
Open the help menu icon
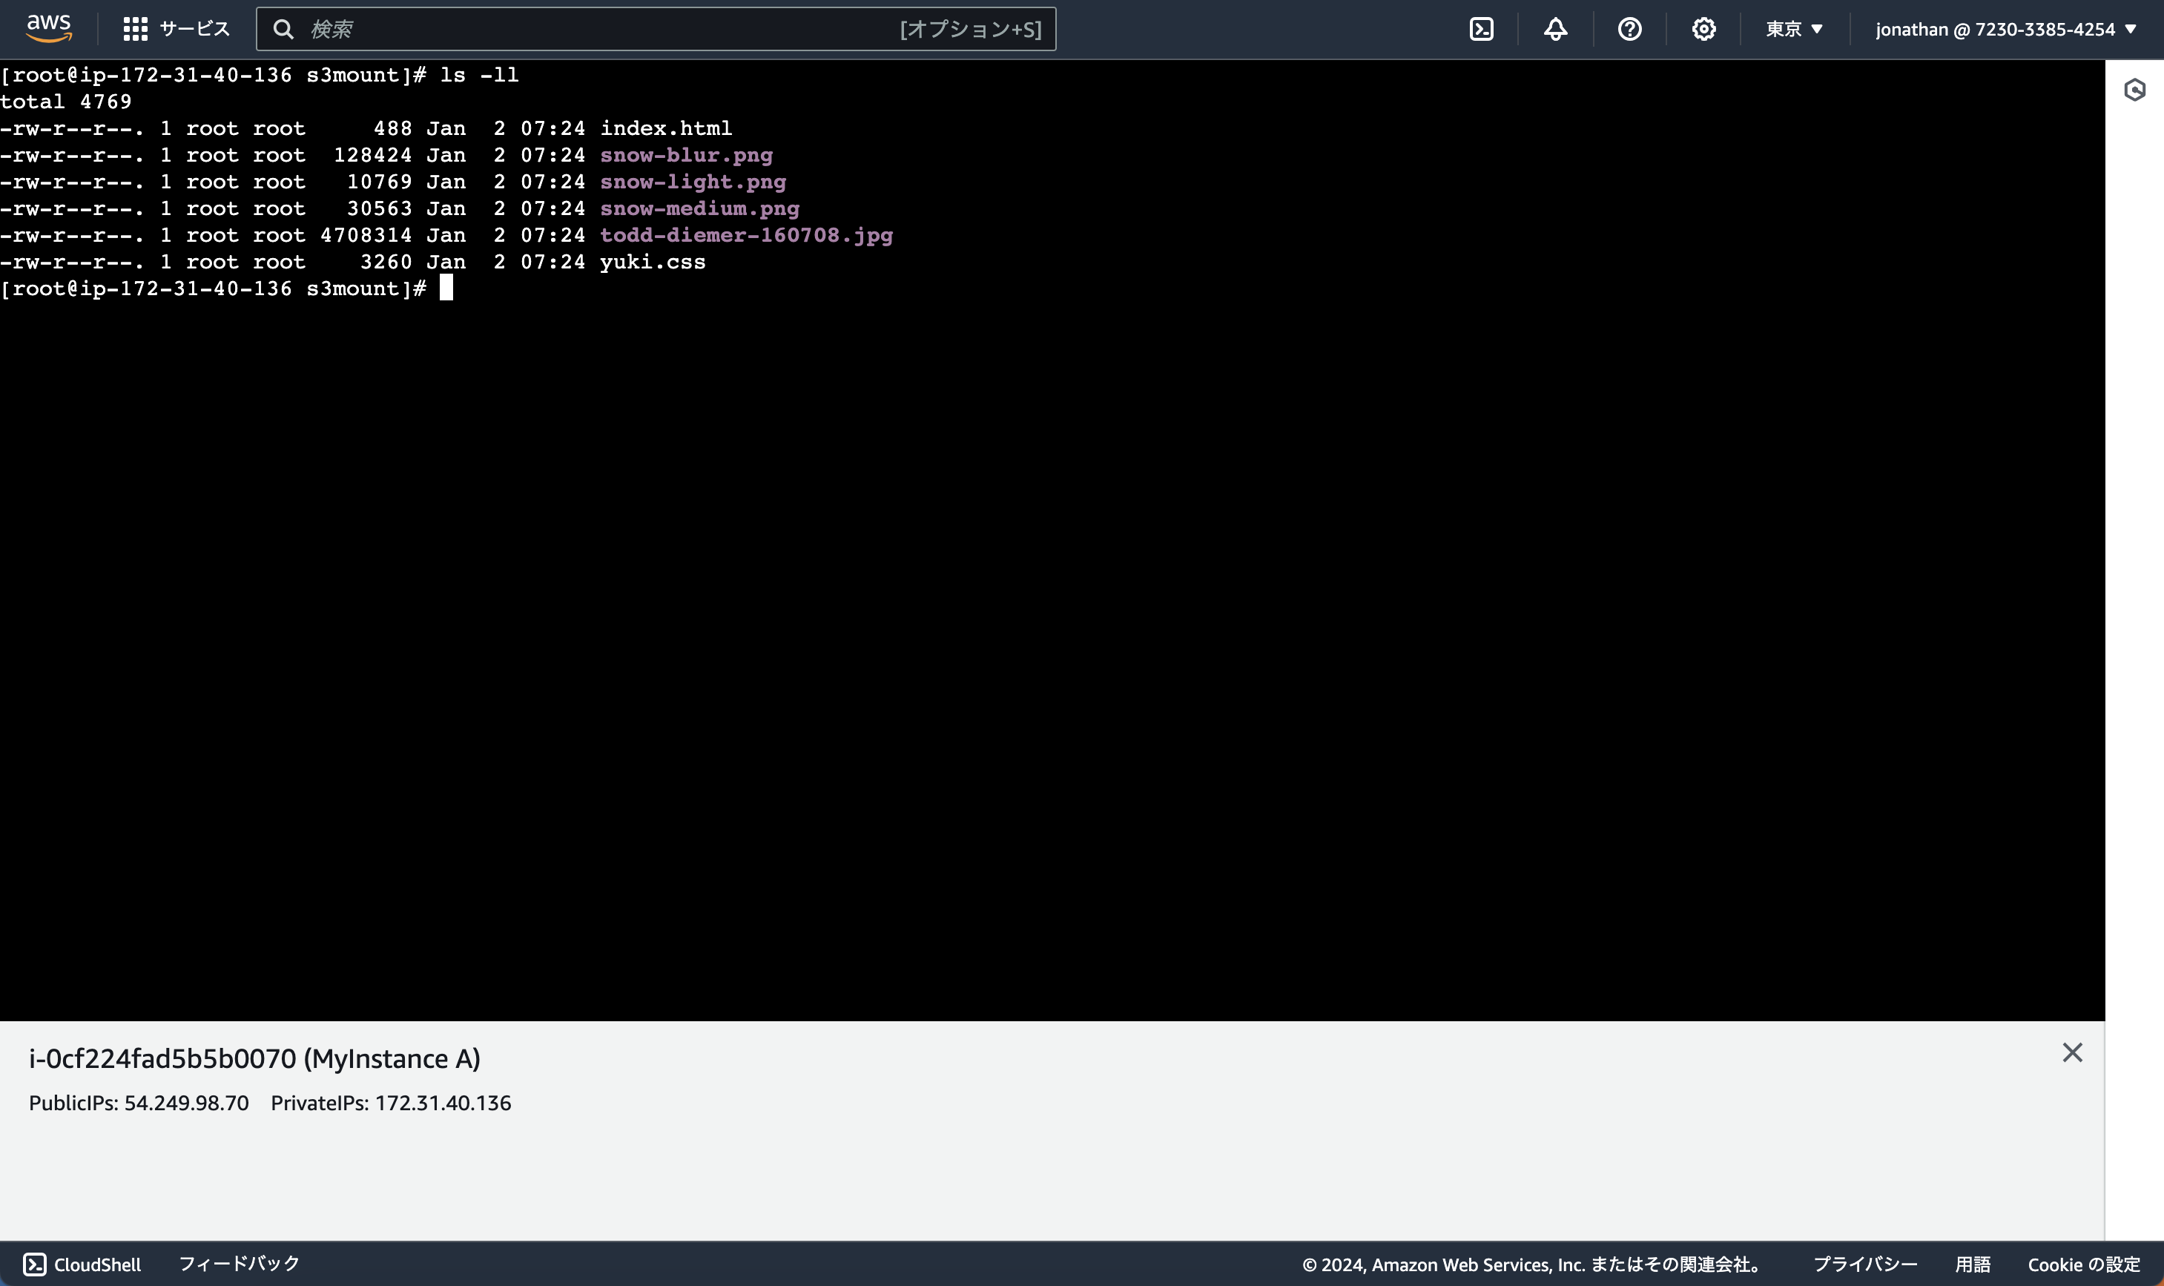(x=1630, y=29)
